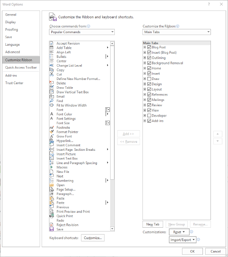Viewport: 228px width, 257px height.
Task: Click the Accept Revision icon
Action: (52, 43)
